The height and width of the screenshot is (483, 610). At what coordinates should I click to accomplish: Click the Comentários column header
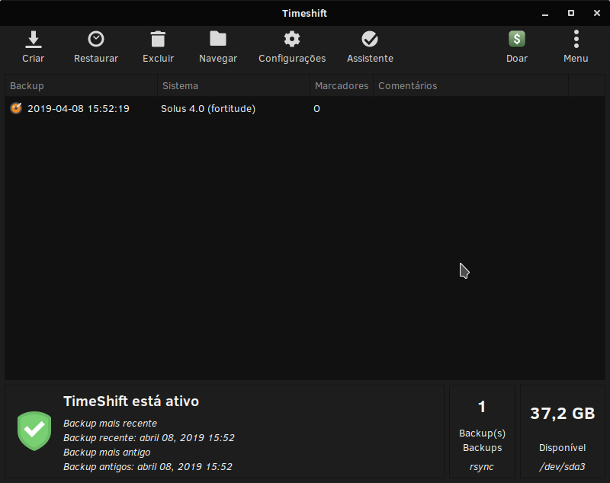click(470, 86)
